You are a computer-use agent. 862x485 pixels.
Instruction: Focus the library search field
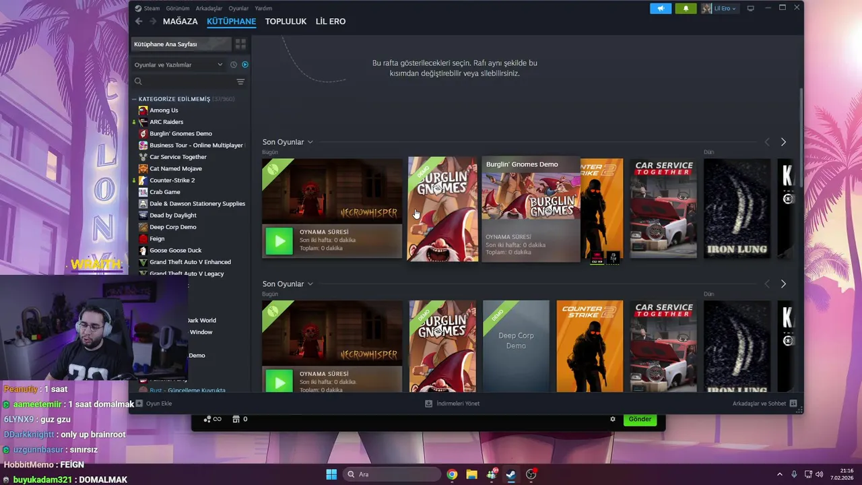point(183,82)
